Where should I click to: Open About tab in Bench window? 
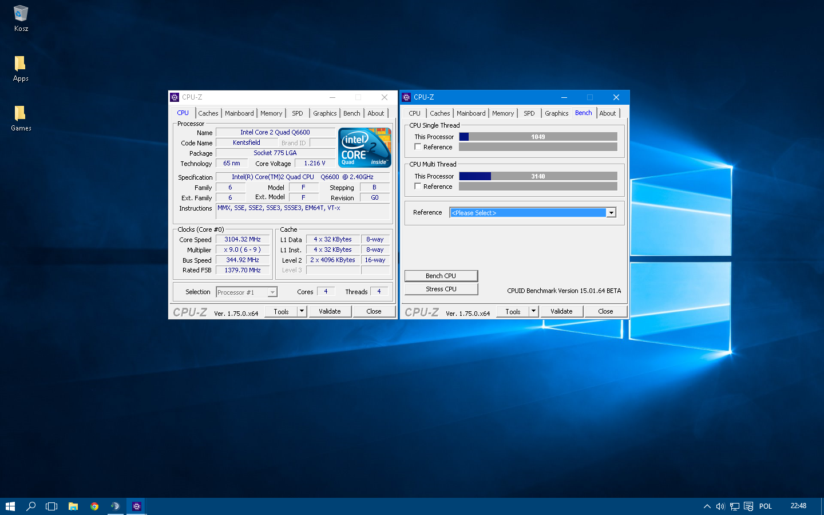pyautogui.click(x=608, y=113)
